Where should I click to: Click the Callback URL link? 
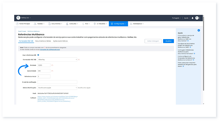pyautogui.click(x=57, y=99)
